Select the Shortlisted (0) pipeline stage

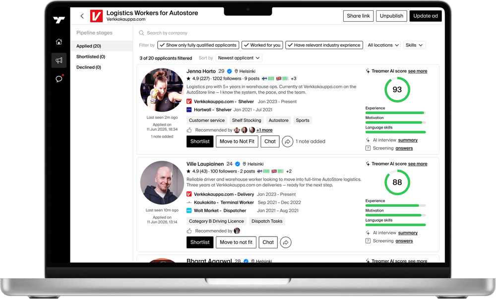pos(91,57)
